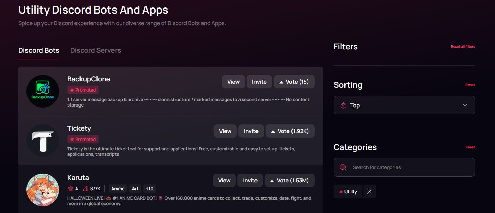Click Karuta's fox avatar image
The image size is (495, 213).
point(42,190)
